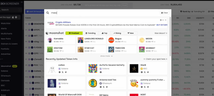214x96 pixels.
Task: Open the colton token card
Action: click(65, 68)
